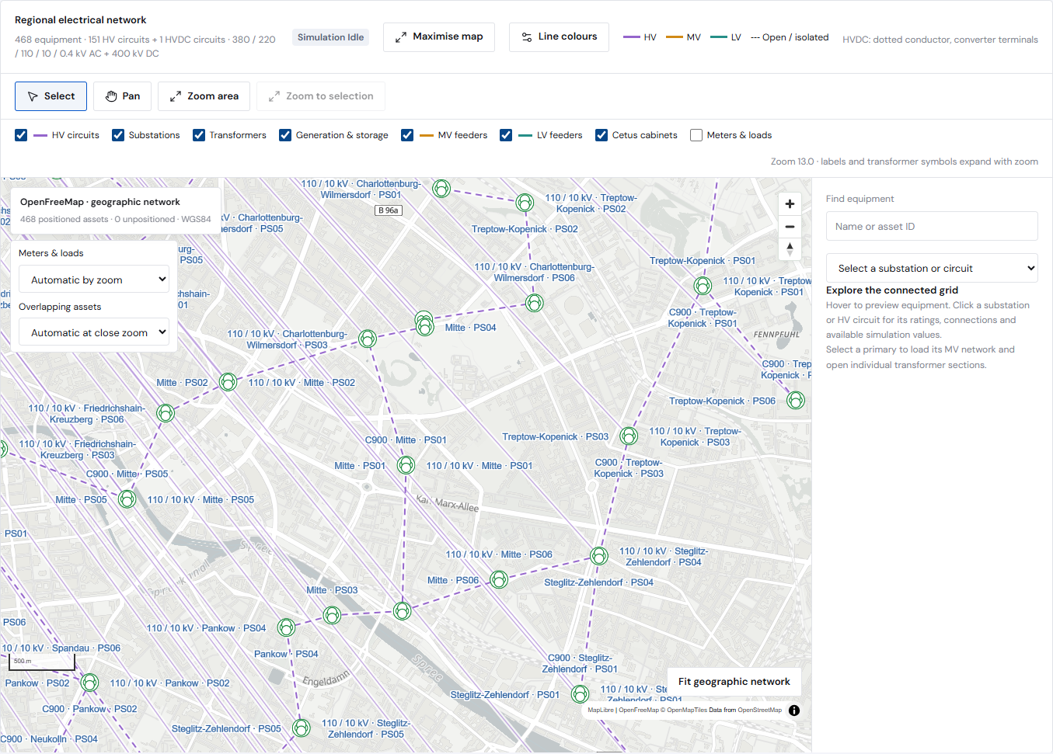This screenshot has width=1053, height=754.
Task: Open the OpenStreetMap data attribution link
Action: (759, 710)
